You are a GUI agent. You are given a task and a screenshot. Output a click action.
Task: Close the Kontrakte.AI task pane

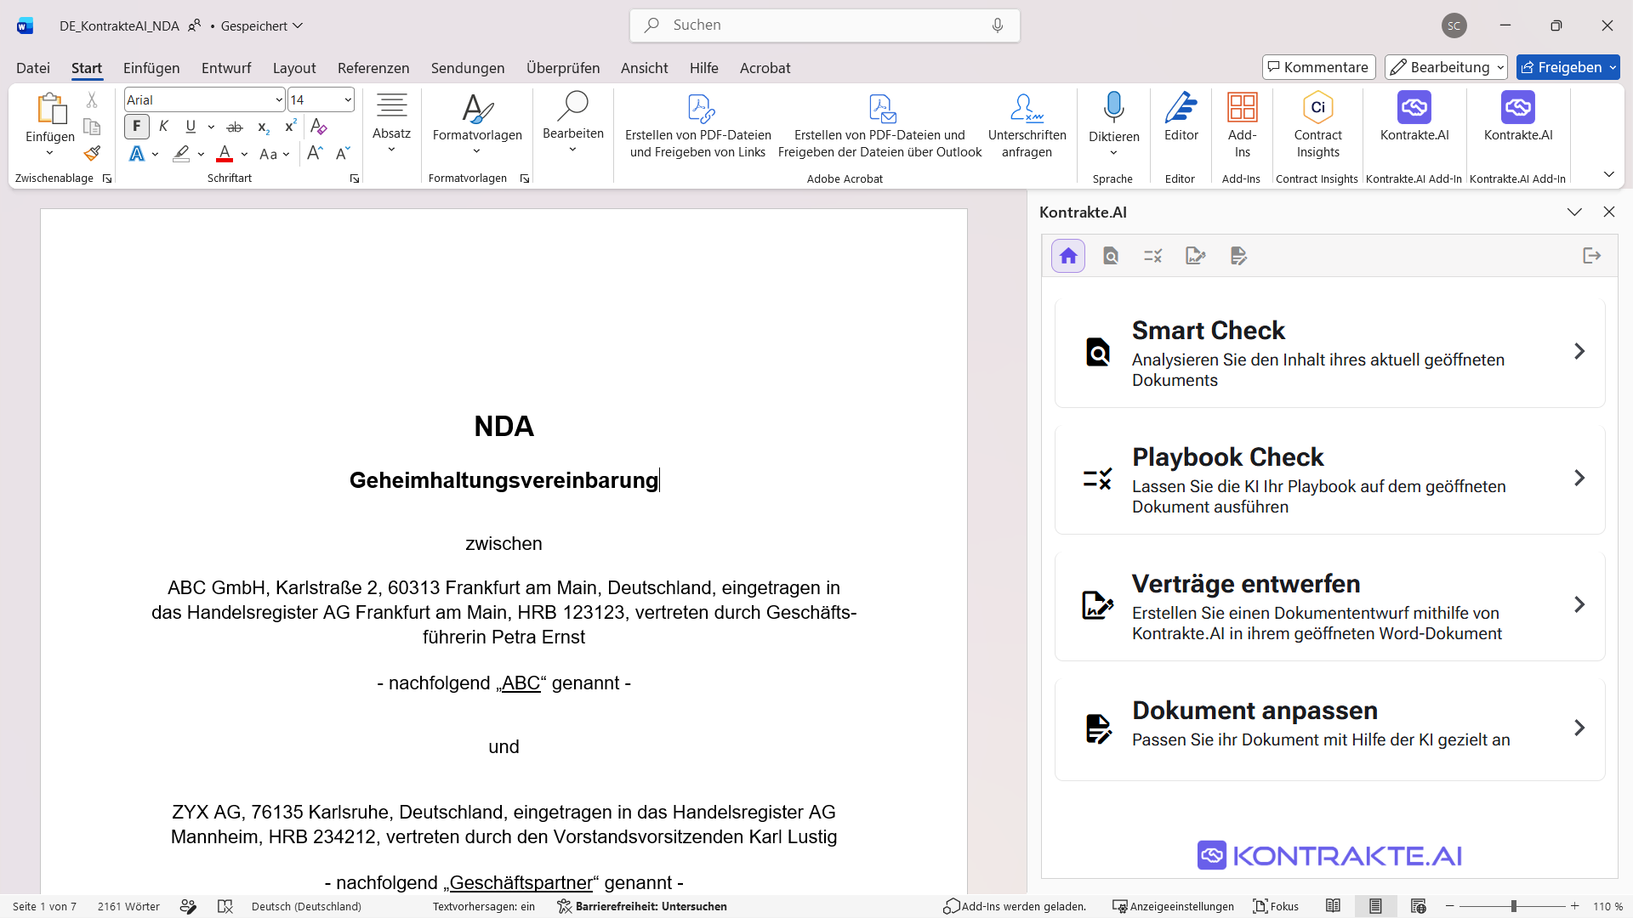tap(1609, 212)
